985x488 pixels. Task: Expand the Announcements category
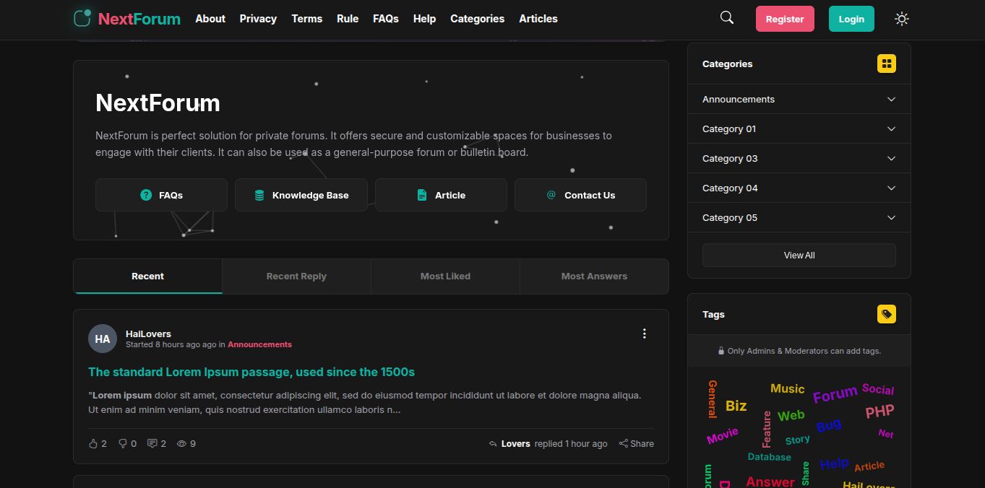coord(891,100)
